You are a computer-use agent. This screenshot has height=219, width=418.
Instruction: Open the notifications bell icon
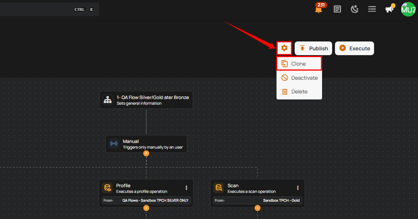(318, 9)
